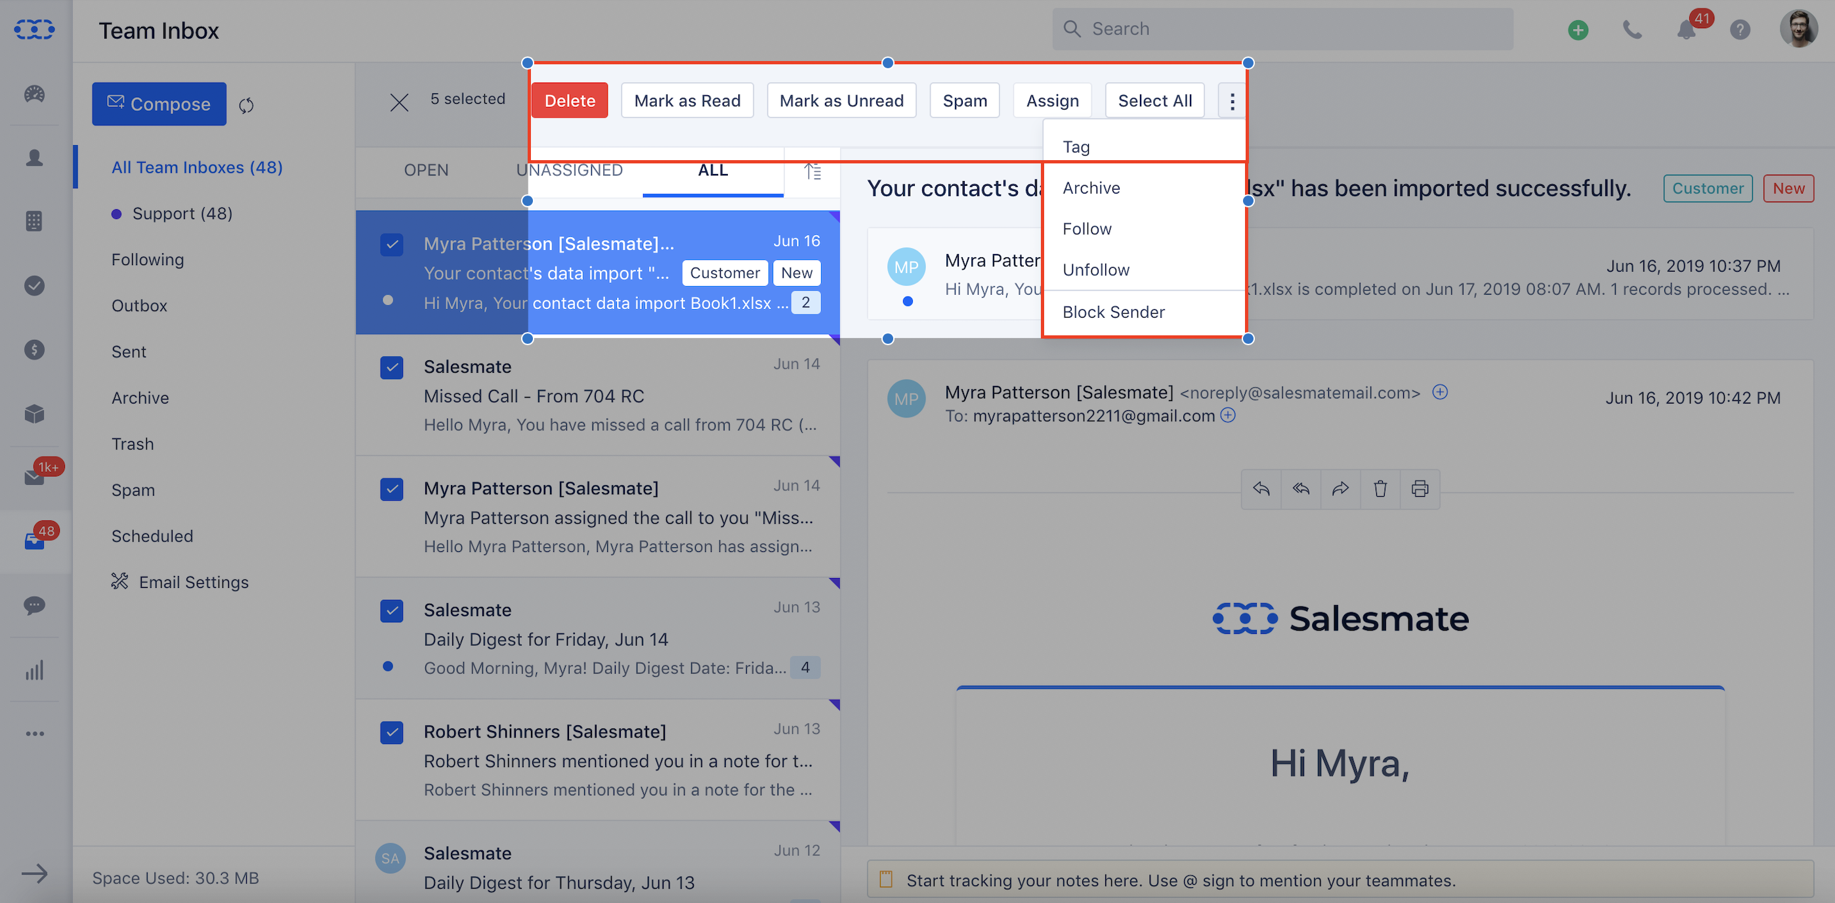The image size is (1835, 903).
Task: Select the Support (48) inbox
Action: [182, 214]
